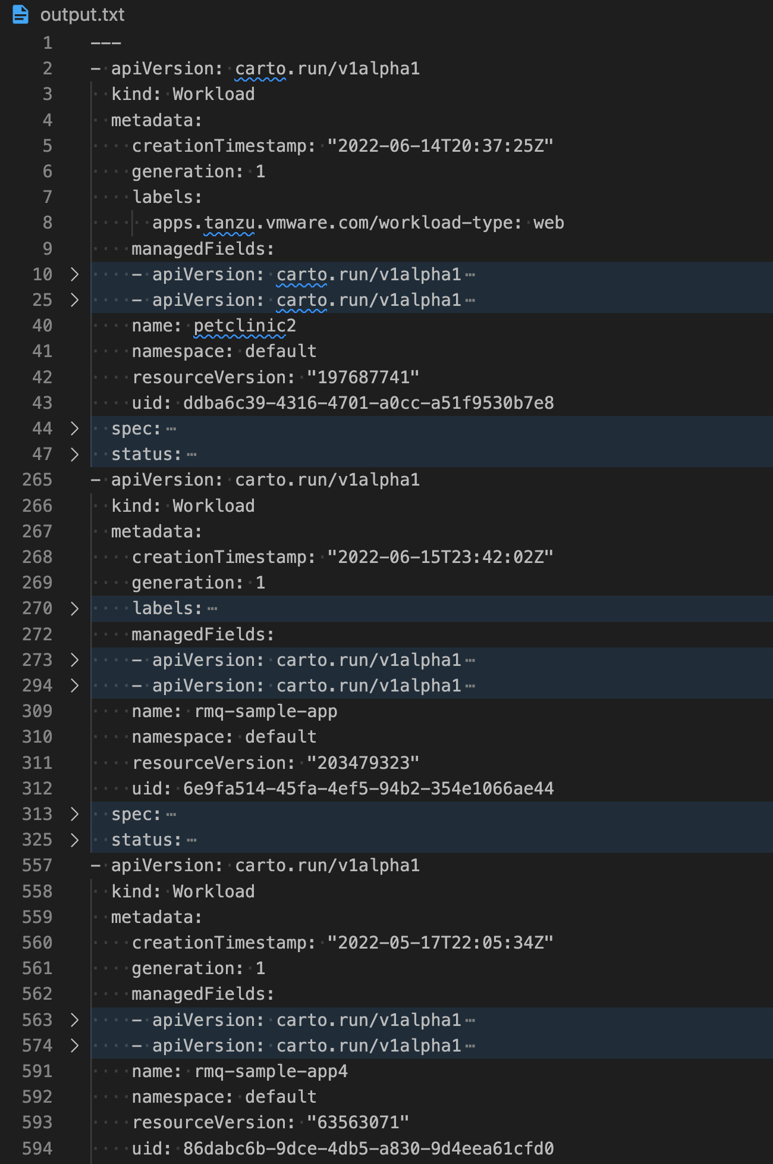The image size is (773, 1164).
Task: Click the uid ddba6c39-4316-4701-a0cc-a51f9530b7e8
Action: 369,403
